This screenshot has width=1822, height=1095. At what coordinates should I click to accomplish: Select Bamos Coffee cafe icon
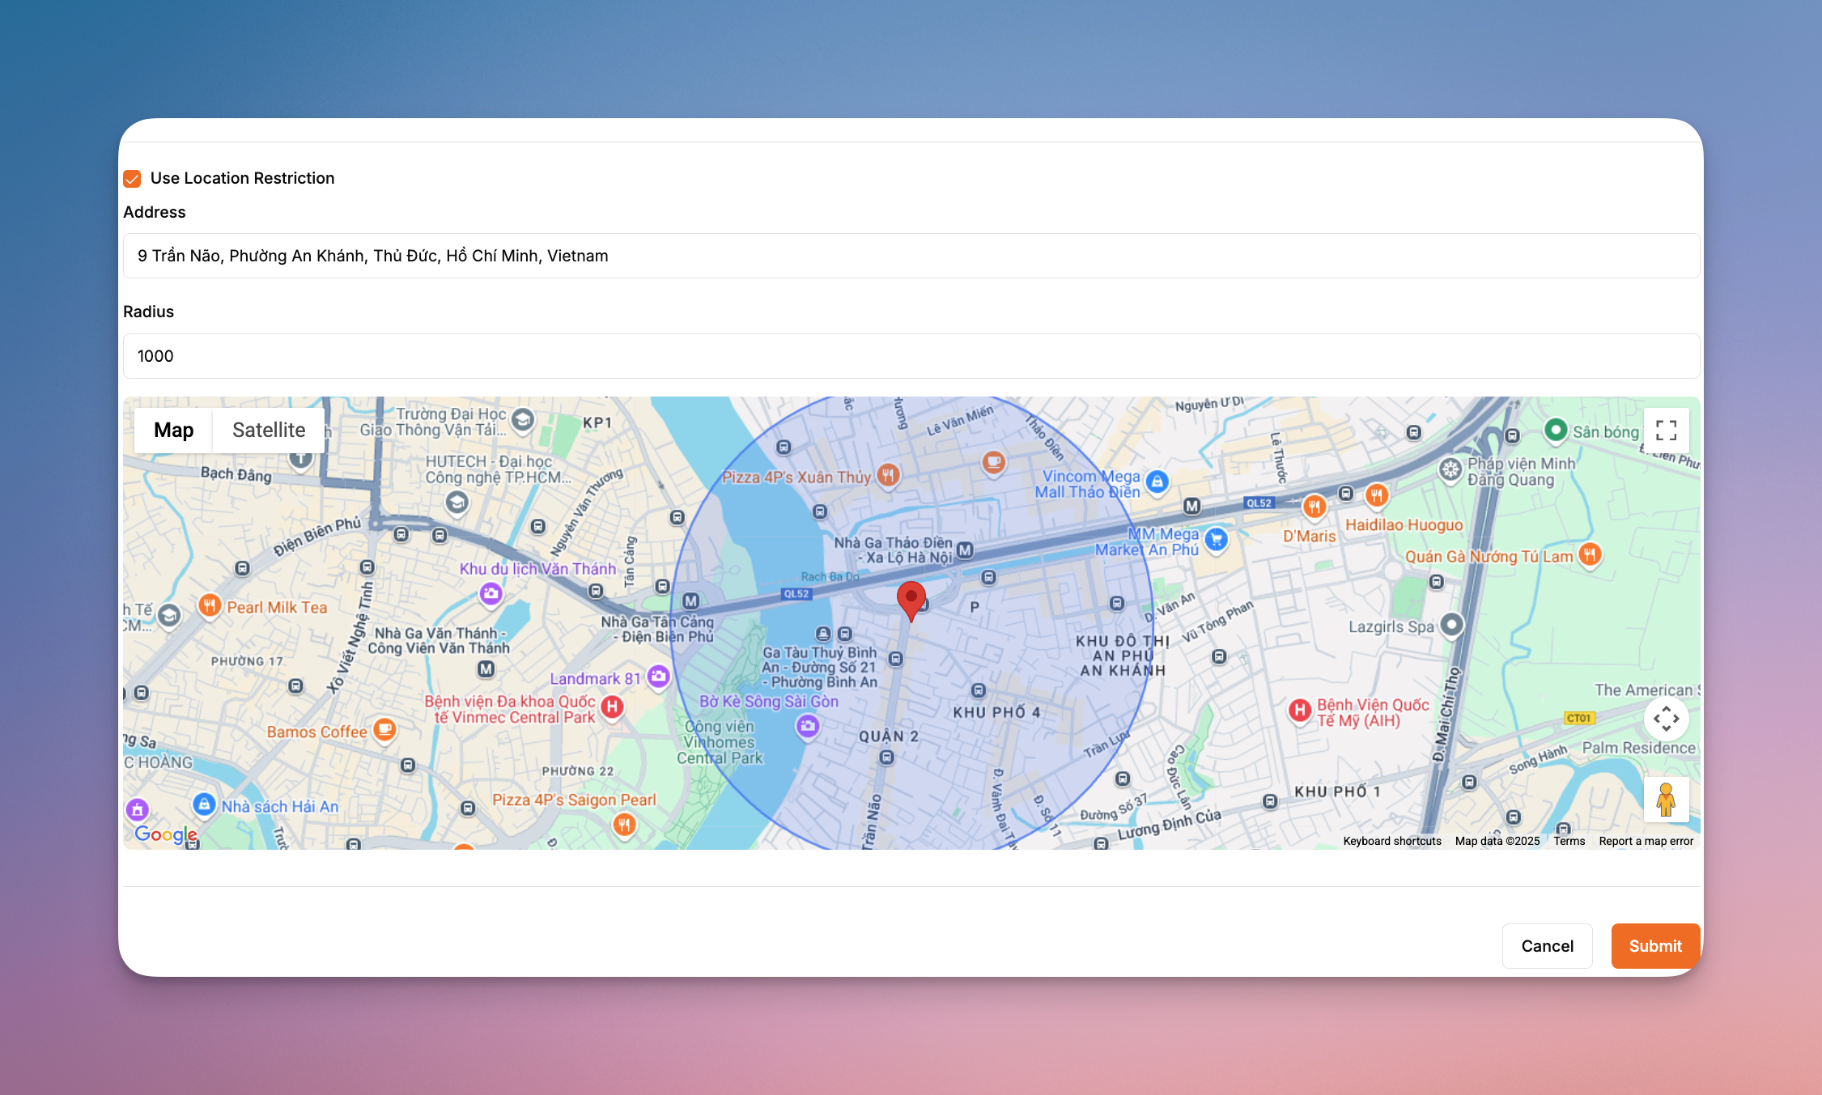385,729
